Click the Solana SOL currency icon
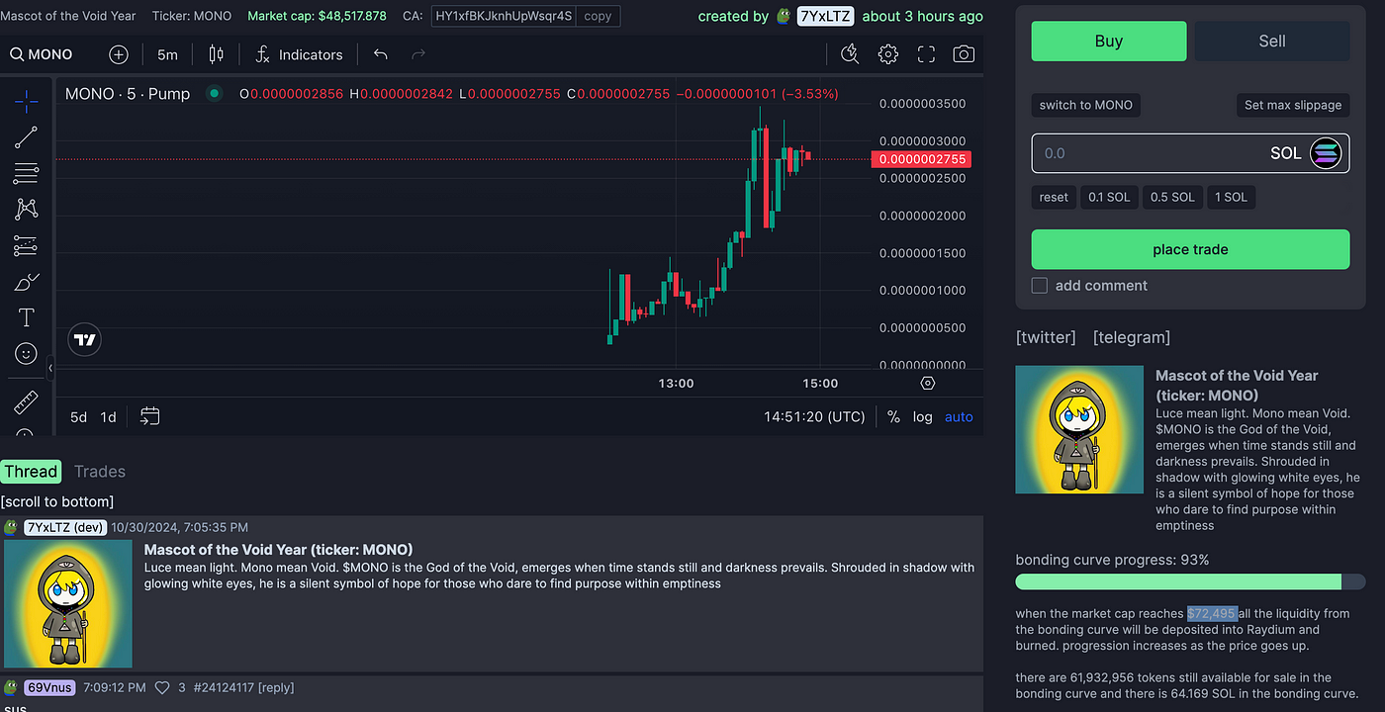The width and height of the screenshot is (1385, 712). point(1326,153)
